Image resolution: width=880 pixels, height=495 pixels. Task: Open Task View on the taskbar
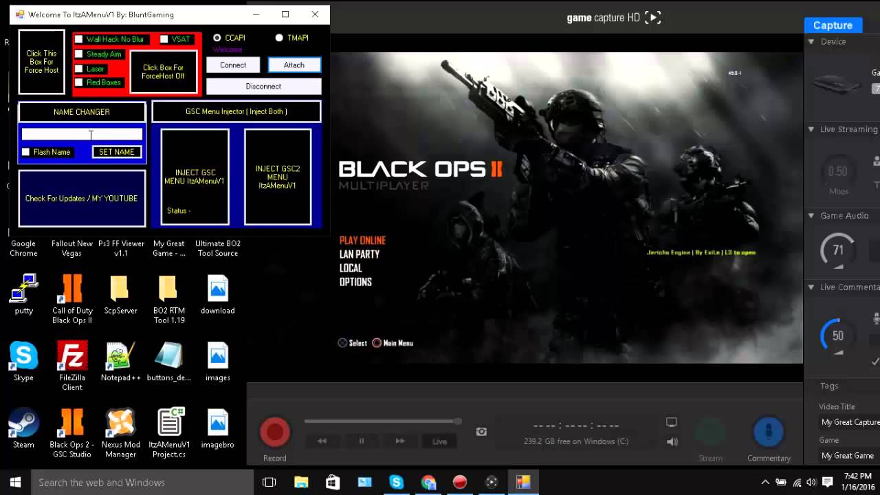coord(269,482)
